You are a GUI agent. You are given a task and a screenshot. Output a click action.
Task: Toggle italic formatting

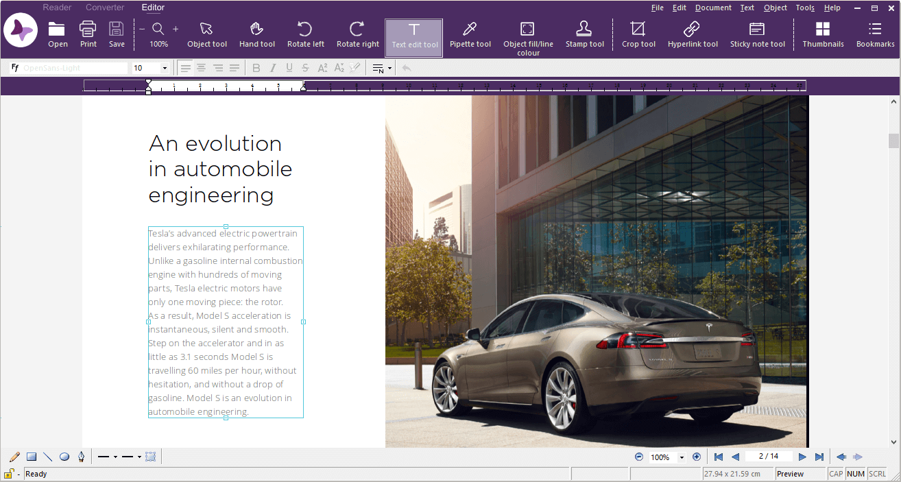273,68
